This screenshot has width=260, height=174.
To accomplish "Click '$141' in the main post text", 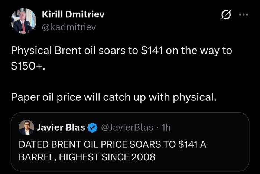I will (152, 51).
